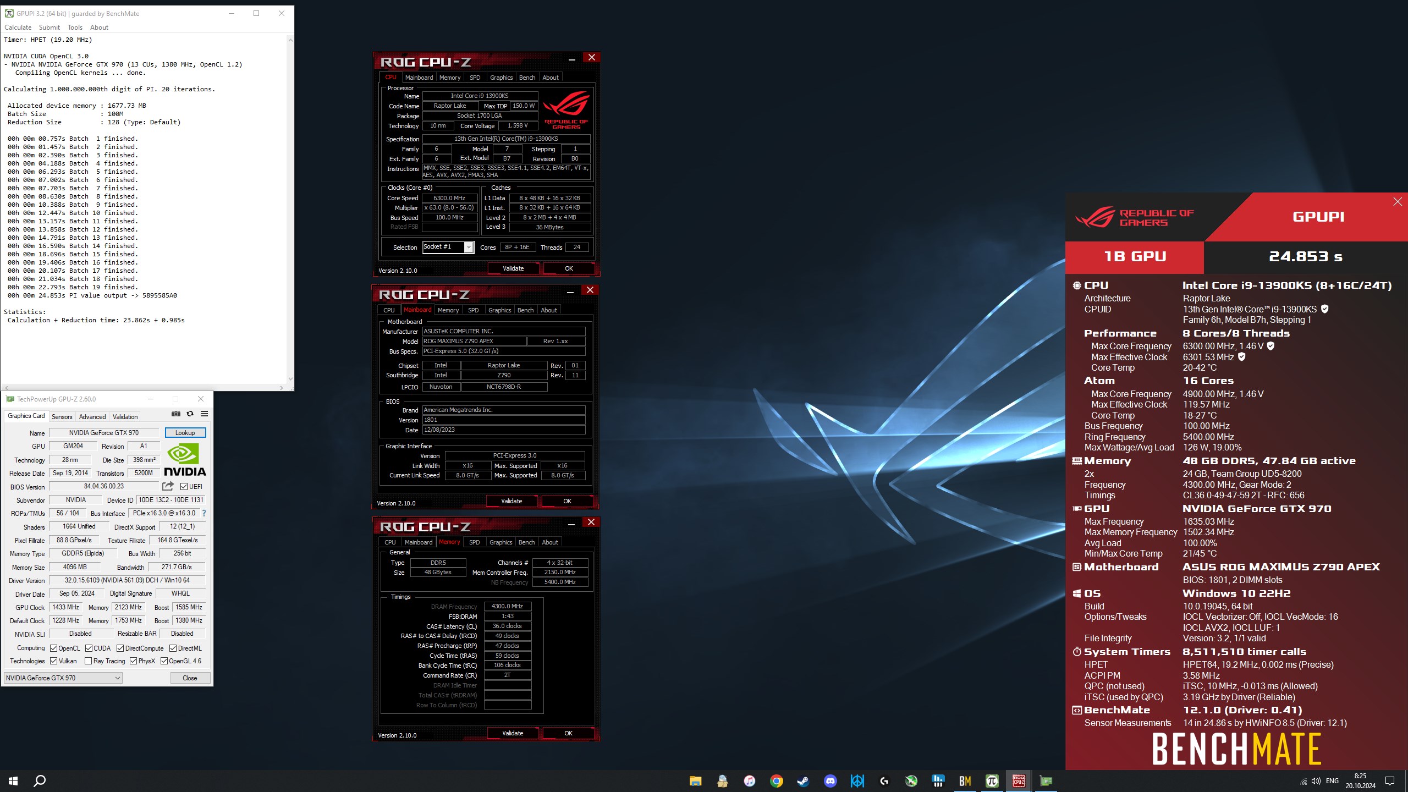Screen dimensions: 1408x792
Task: Toggle the OpenCL checkbox
Action: click(54, 648)
